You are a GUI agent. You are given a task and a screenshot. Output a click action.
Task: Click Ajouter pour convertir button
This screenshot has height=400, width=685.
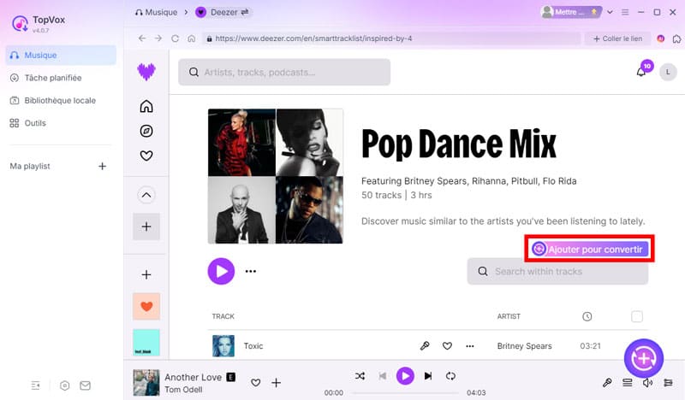tap(589, 249)
